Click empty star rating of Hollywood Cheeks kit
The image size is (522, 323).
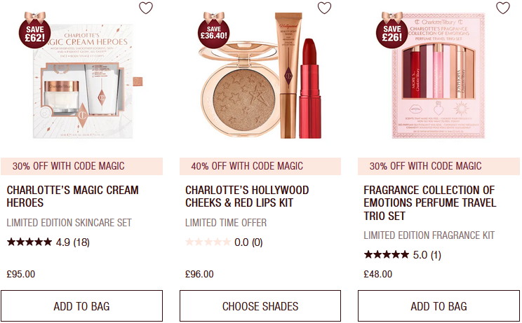224,242
